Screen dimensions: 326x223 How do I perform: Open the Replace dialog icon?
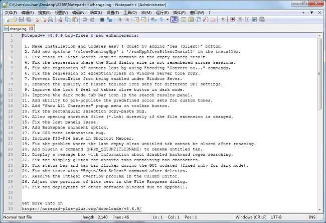pos(109,20)
